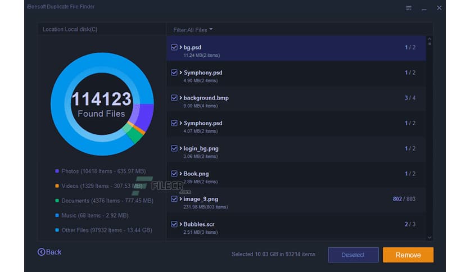Click the Deselect button

tap(353, 255)
